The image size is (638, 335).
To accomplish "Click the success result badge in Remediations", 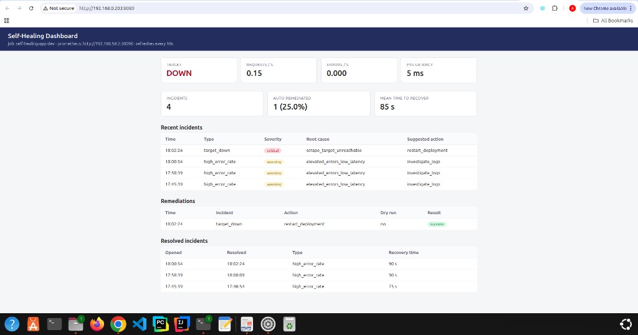I will click(437, 224).
